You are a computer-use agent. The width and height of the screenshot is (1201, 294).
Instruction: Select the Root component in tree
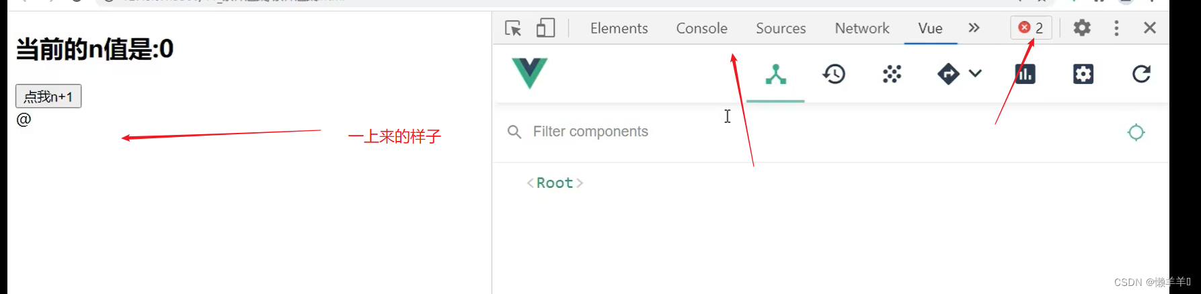click(555, 183)
